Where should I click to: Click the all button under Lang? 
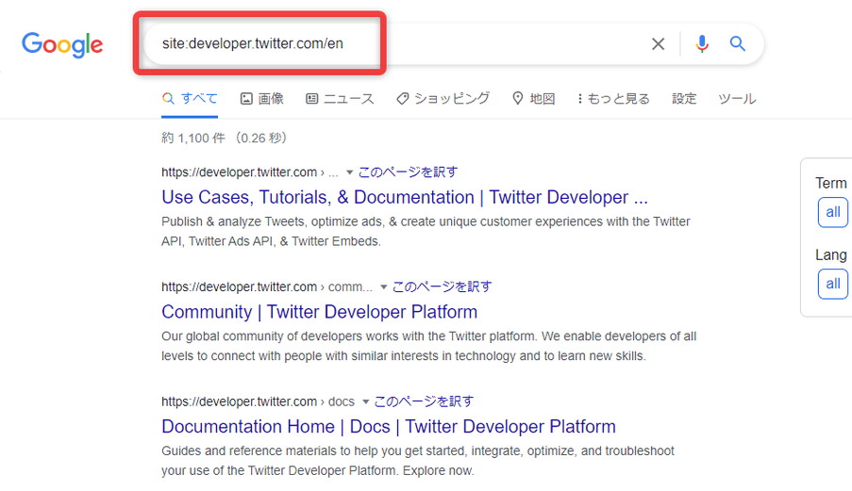[x=833, y=284]
